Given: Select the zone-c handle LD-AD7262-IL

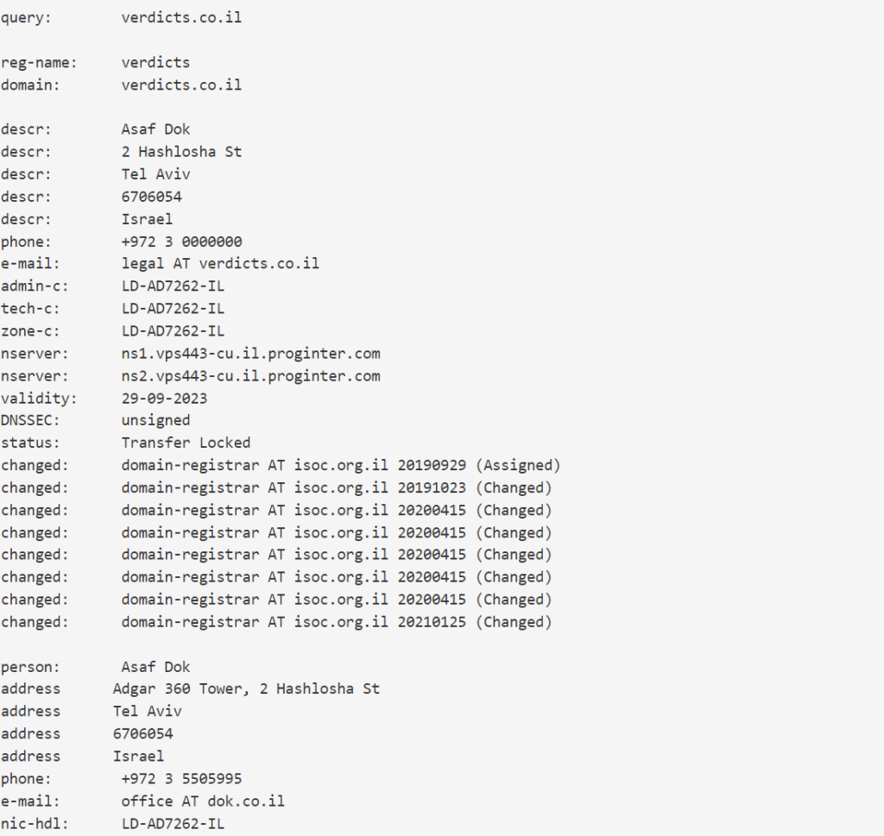Looking at the screenshot, I should [x=173, y=331].
